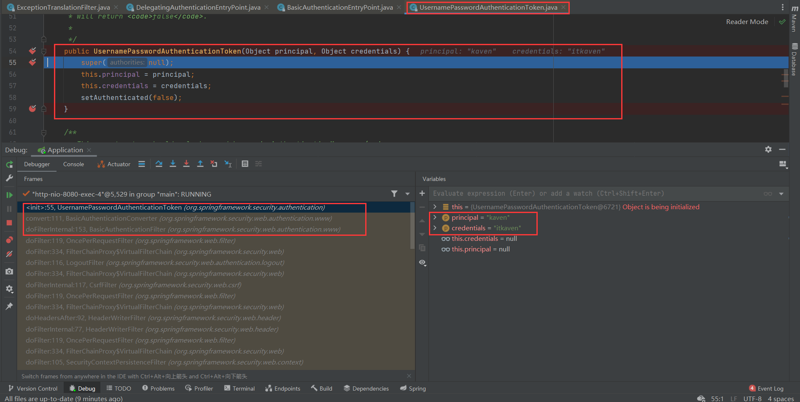Open the expression history dropdown arrow
Image resolution: width=800 pixels, height=402 pixels.
(781, 194)
